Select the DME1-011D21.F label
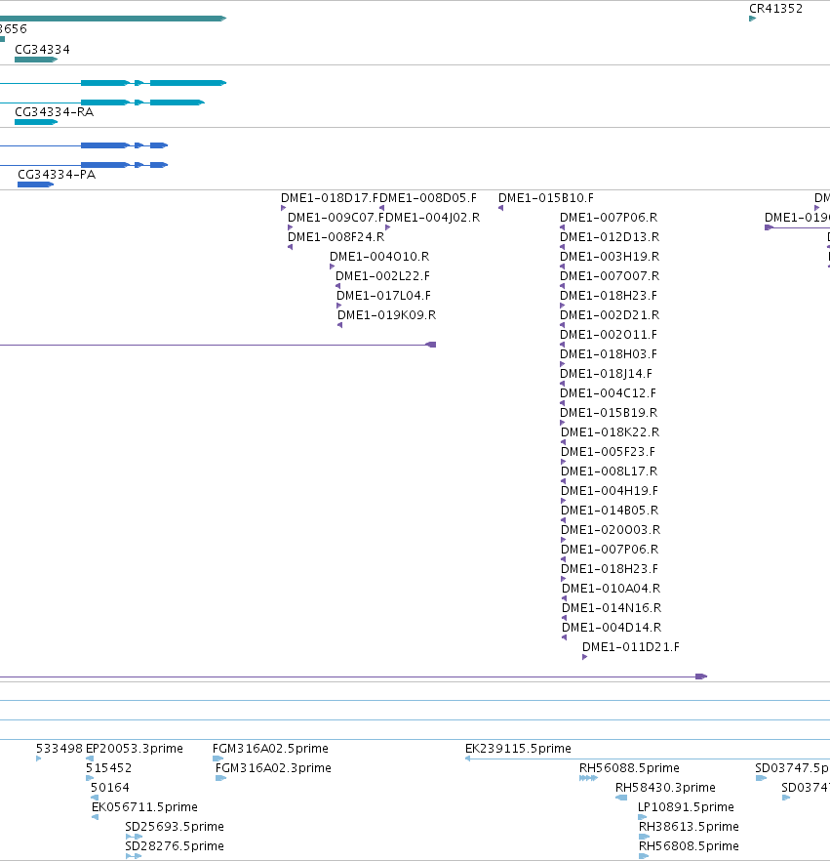Image resolution: width=830 pixels, height=861 pixels. (x=631, y=647)
